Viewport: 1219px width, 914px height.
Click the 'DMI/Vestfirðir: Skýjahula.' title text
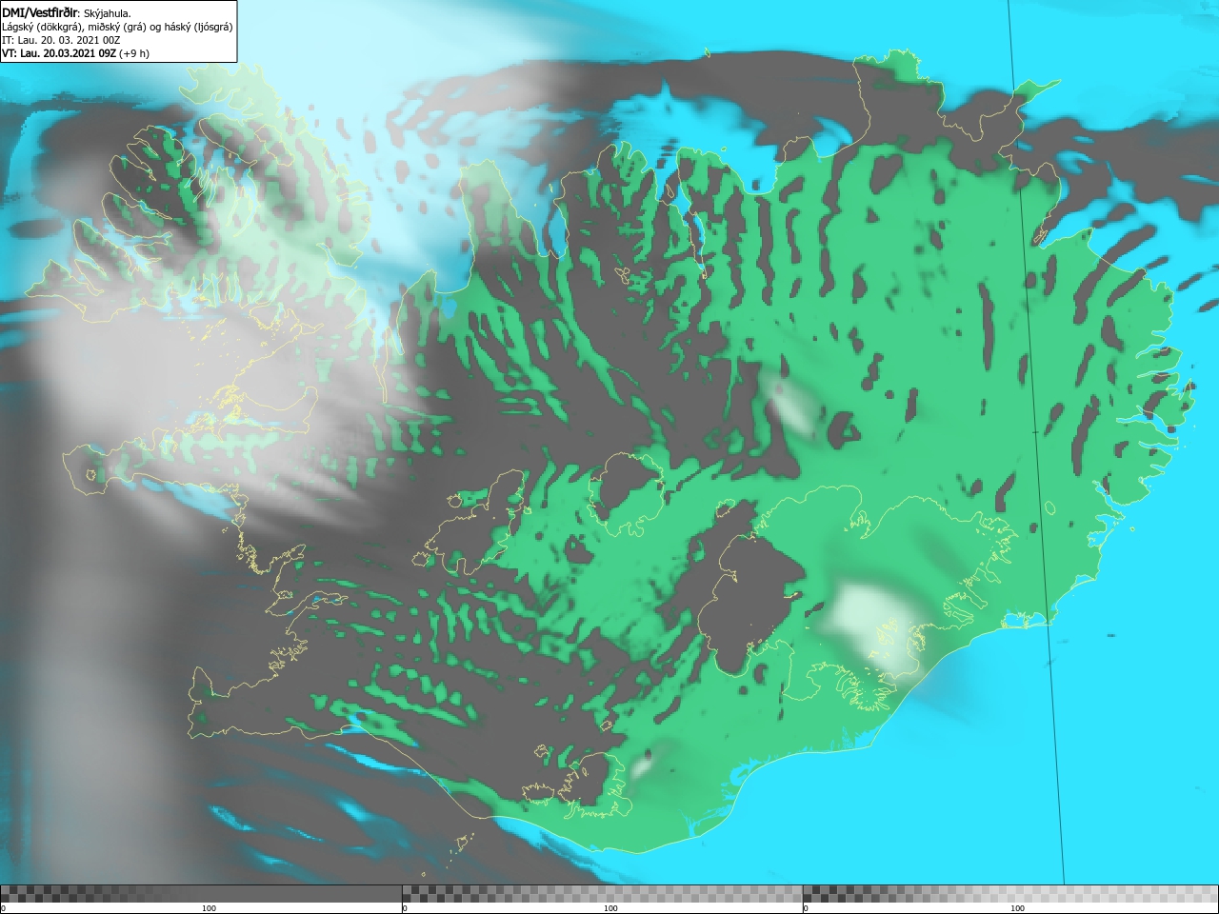tap(67, 12)
